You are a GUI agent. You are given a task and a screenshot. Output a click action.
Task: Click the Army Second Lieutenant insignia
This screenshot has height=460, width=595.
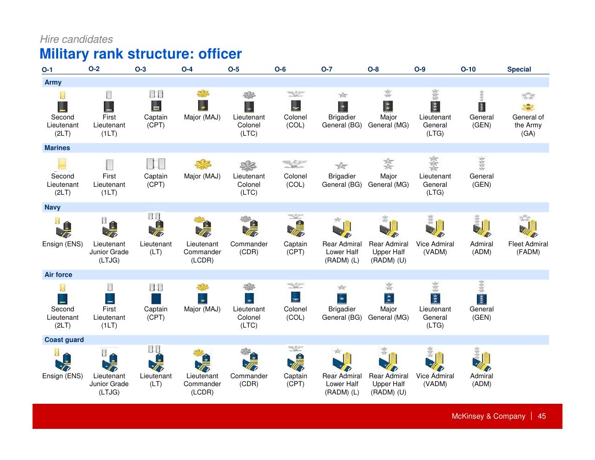click(62, 101)
